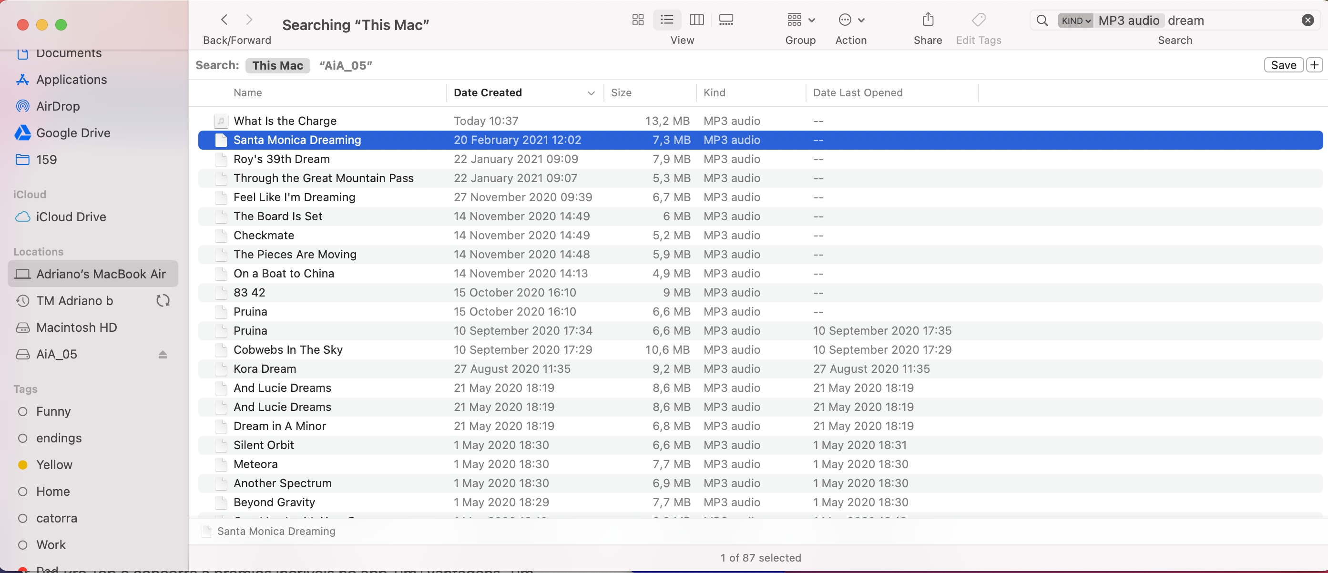1328x573 pixels.
Task: Open Google Drive in sidebar
Action: click(73, 133)
